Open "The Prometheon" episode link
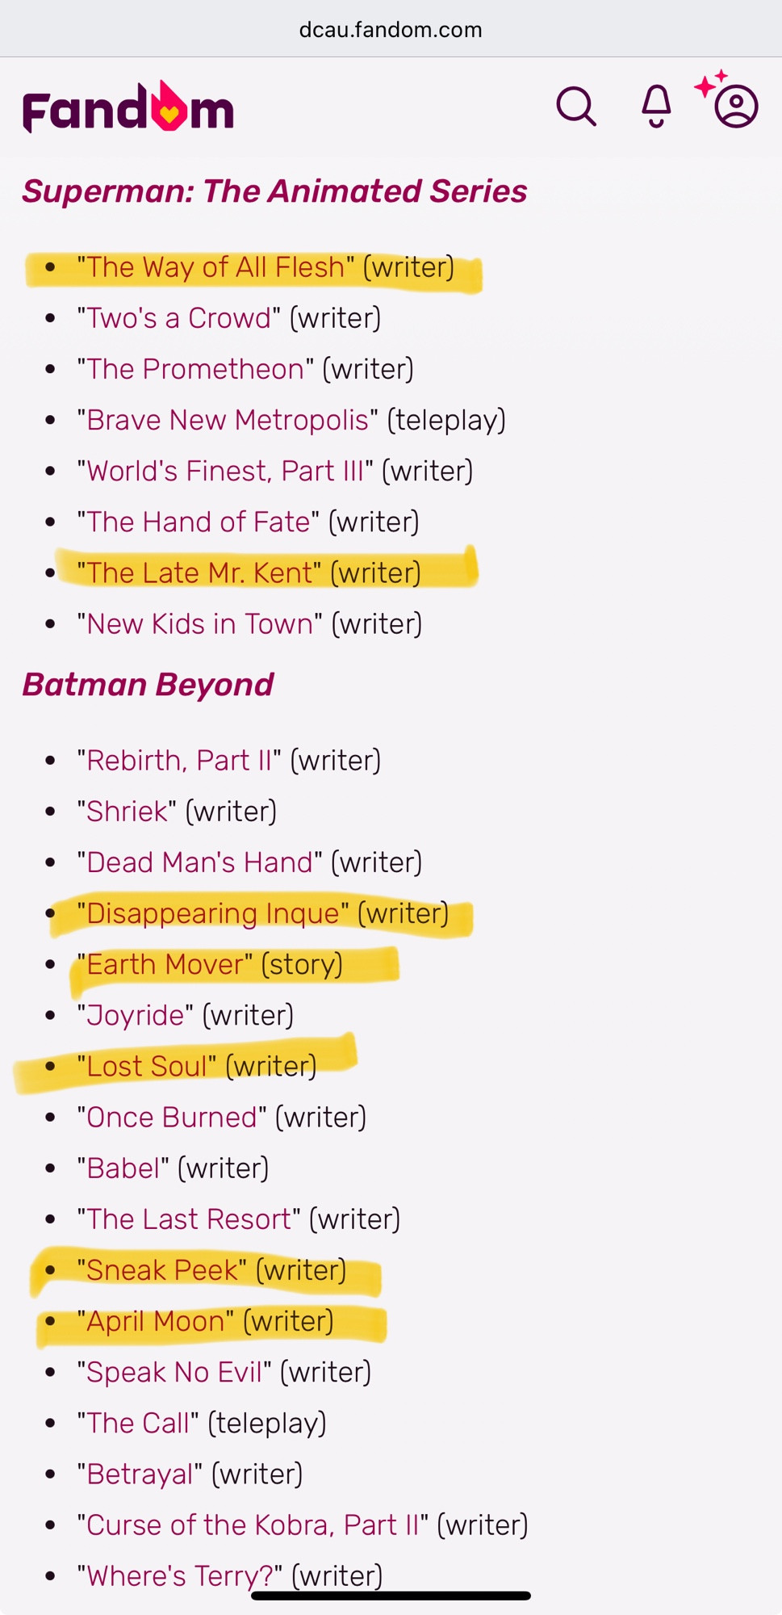 (195, 369)
